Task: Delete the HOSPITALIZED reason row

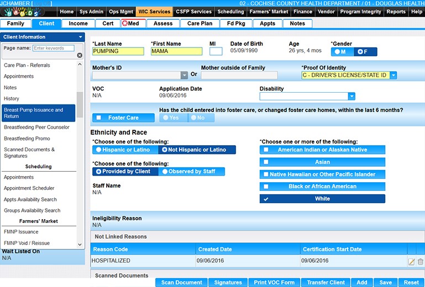Action: point(420,261)
